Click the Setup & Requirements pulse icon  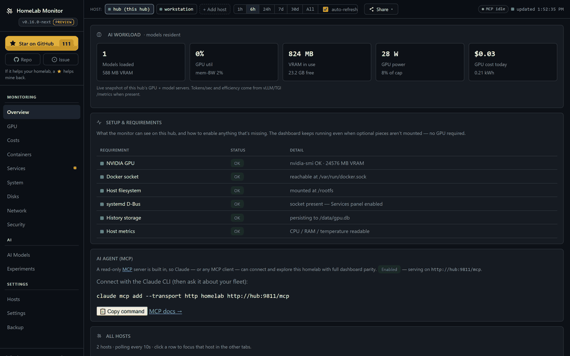tap(99, 122)
